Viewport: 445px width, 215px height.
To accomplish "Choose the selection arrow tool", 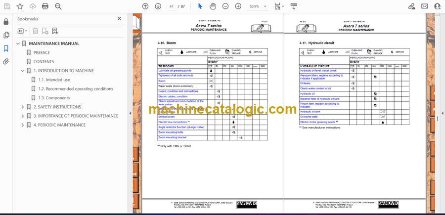I will (200, 6).
